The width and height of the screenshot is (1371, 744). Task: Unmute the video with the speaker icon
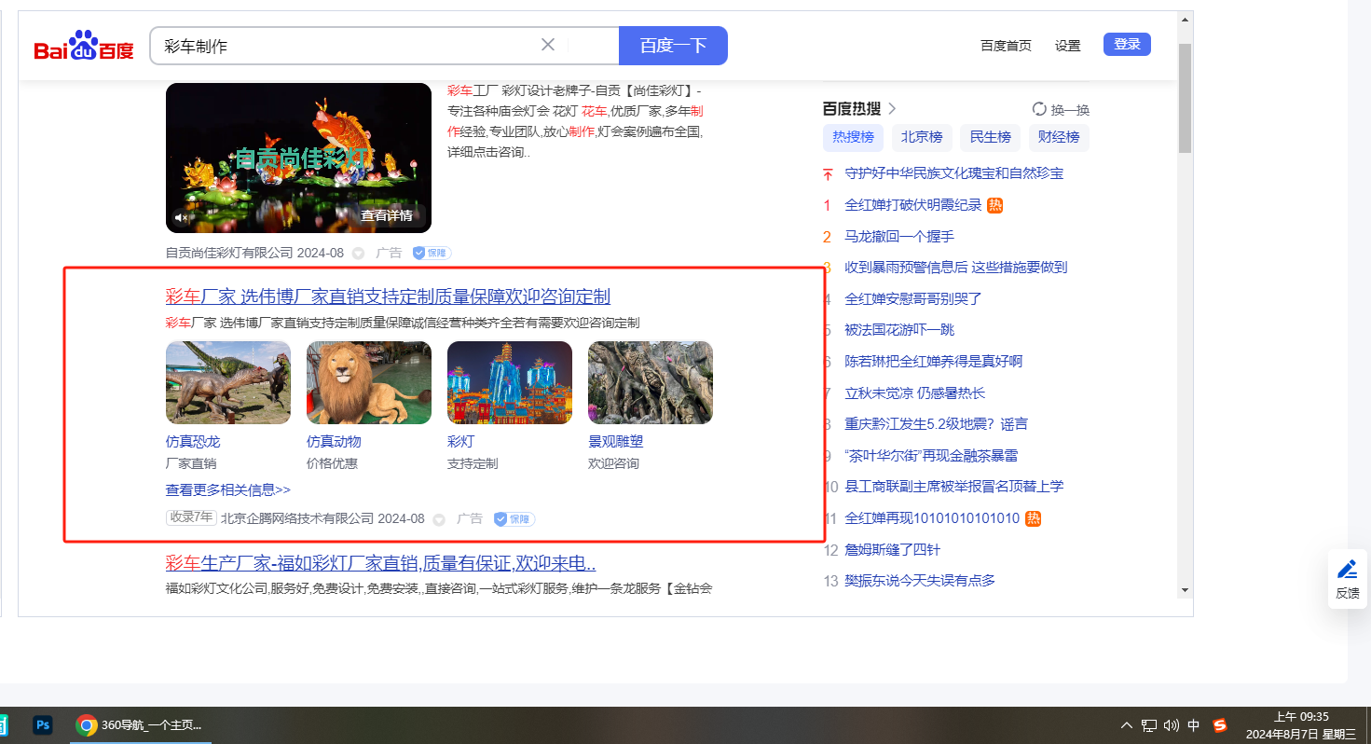[x=182, y=217]
